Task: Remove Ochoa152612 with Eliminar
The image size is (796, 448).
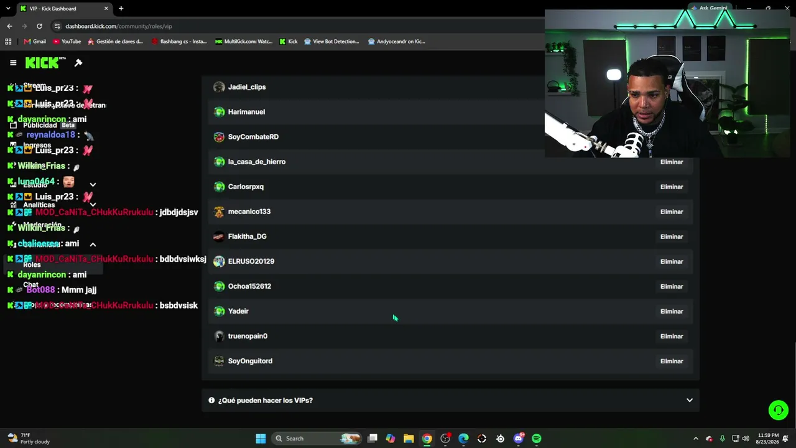Action: 672,286
